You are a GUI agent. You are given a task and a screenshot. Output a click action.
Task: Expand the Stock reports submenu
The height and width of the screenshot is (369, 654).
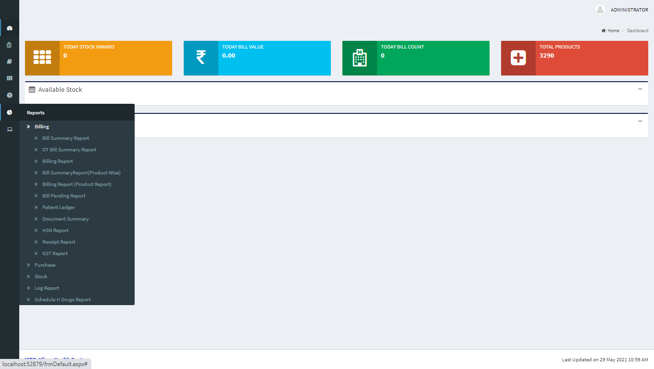(41, 276)
